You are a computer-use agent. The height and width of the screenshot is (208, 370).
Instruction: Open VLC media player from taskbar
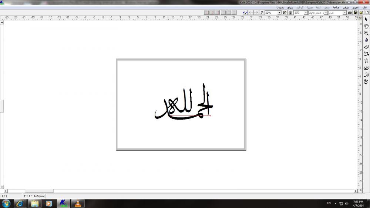[78, 203]
